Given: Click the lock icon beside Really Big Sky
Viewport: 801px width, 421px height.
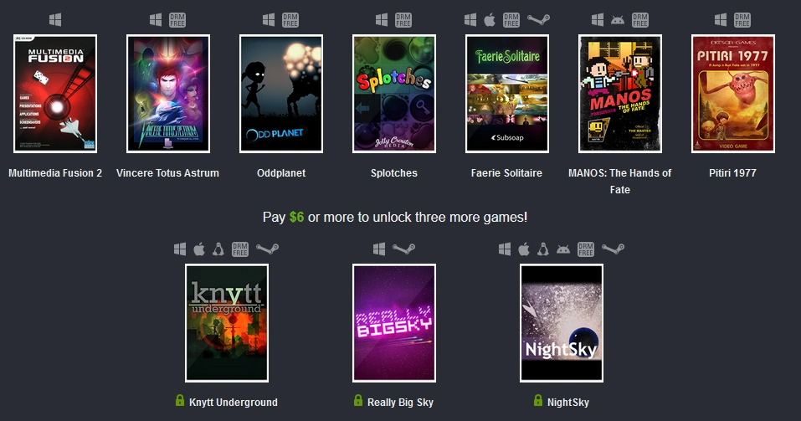Looking at the screenshot, I should click(358, 401).
